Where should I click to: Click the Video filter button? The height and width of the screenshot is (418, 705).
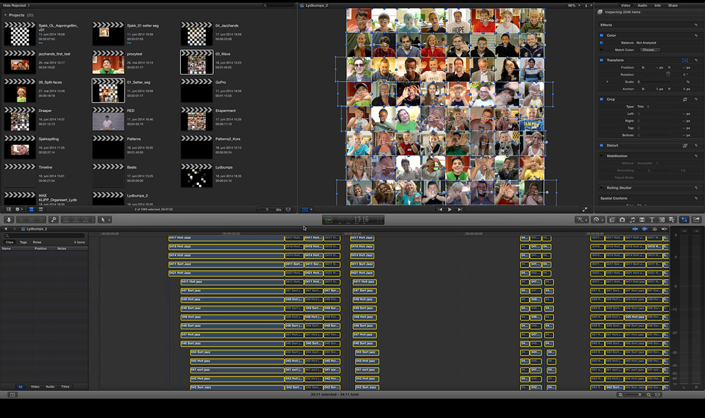point(35,387)
